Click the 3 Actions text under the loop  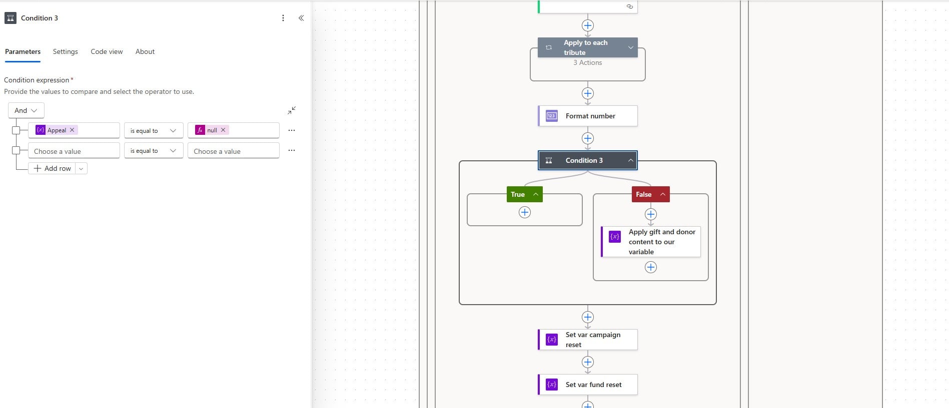point(588,62)
